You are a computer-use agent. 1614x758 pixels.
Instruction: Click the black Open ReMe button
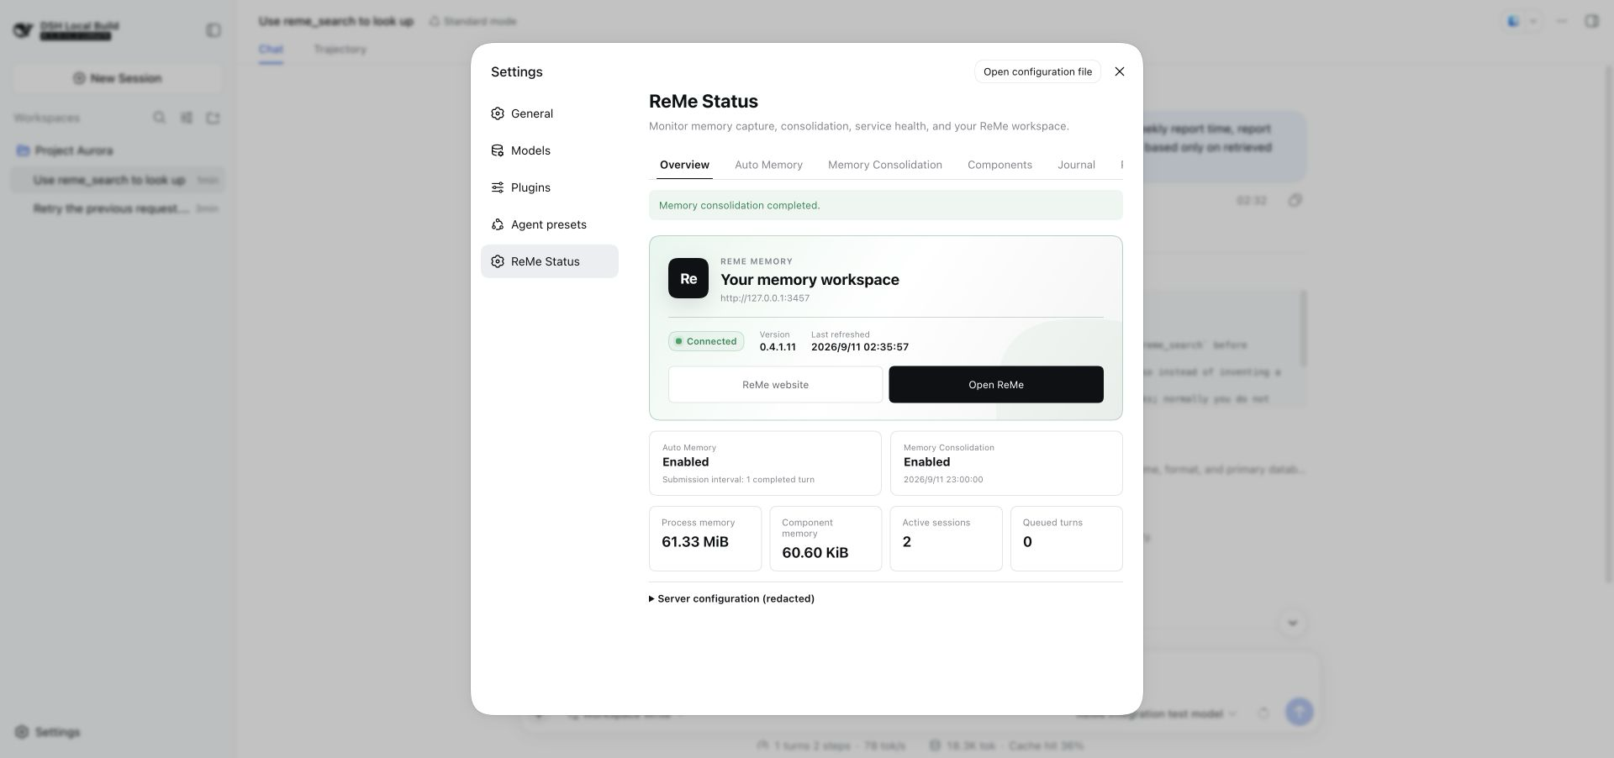(x=996, y=385)
